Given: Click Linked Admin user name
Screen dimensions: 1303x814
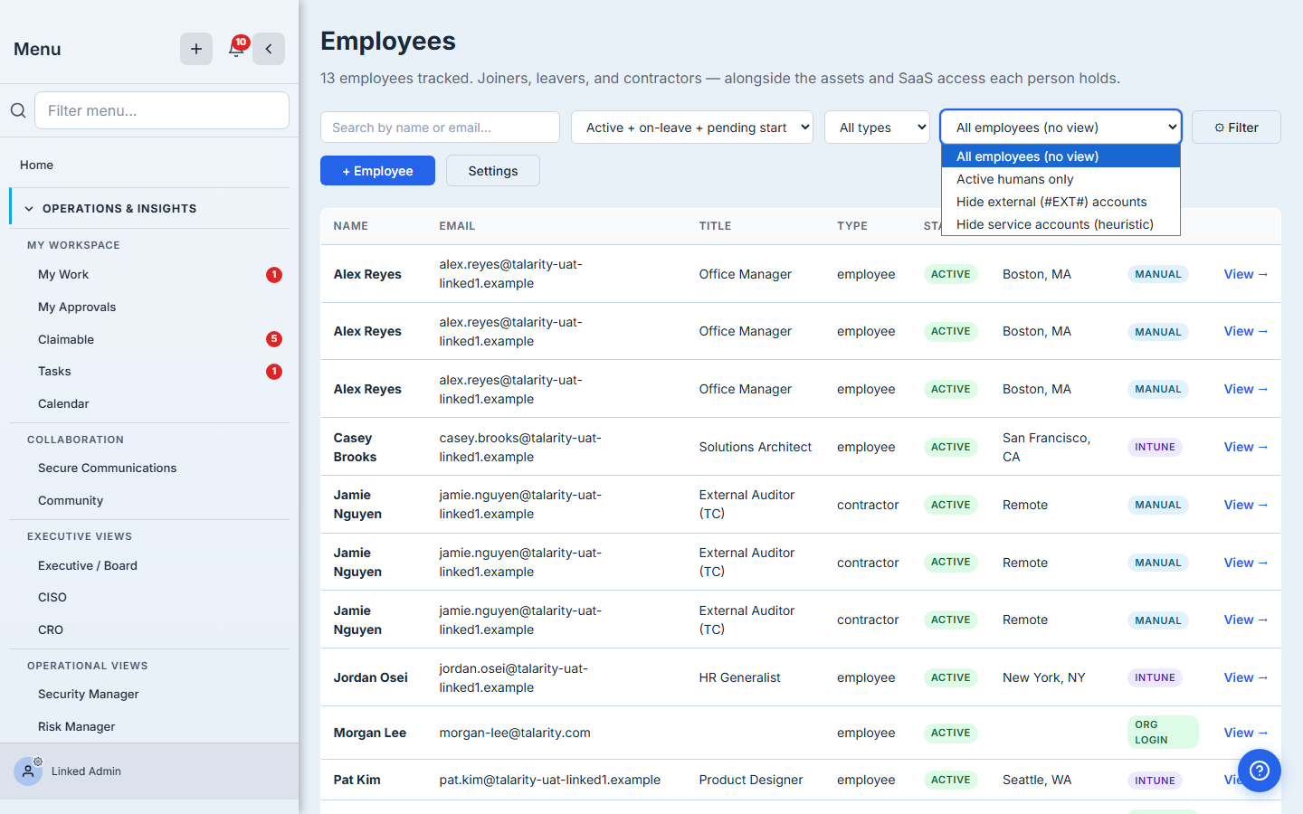Looking at the screenshot, I should pyautogui.click(x=86, y=771).
